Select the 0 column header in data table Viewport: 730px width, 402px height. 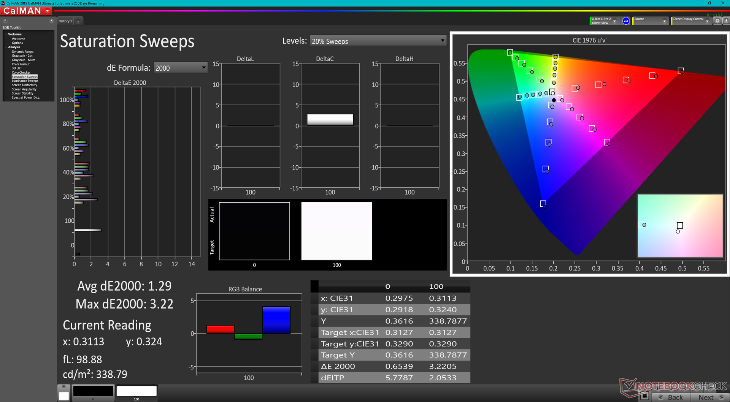(x=388, y=286)
